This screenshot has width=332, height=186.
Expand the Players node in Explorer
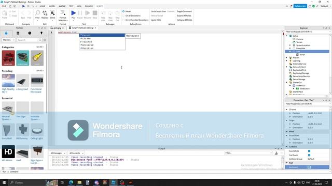click(287, 57)
